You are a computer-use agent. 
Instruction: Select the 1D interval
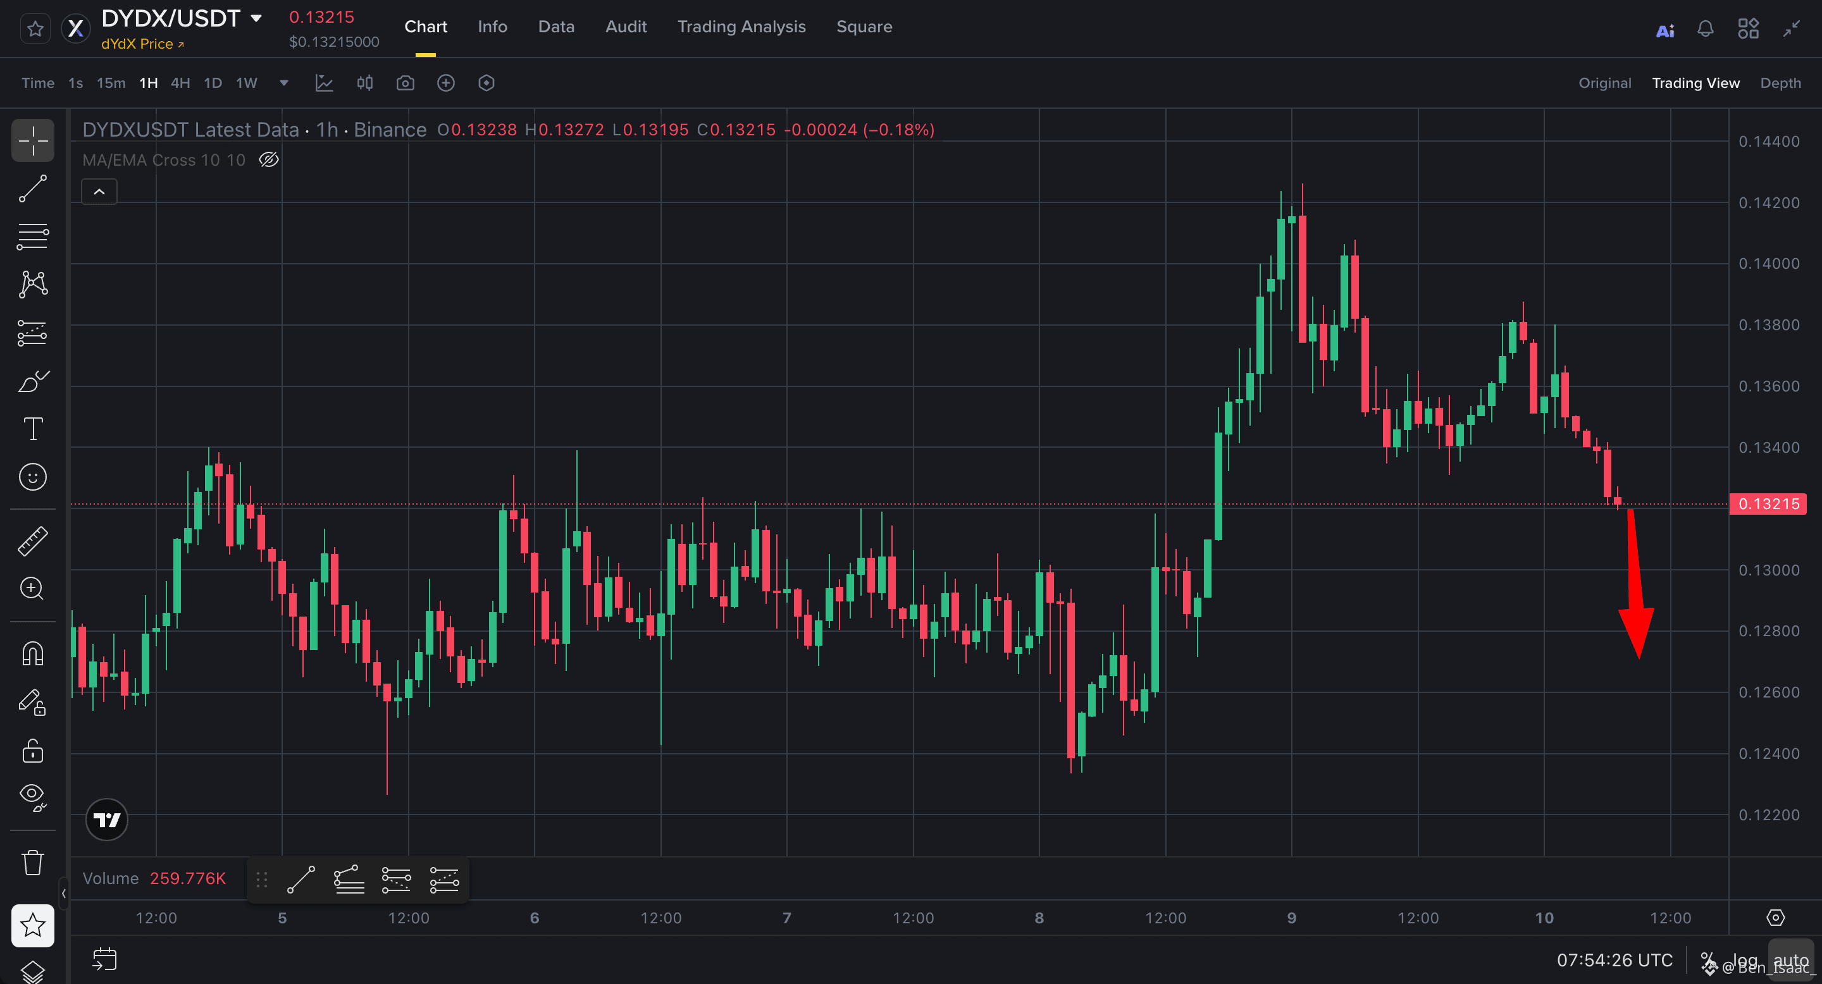pos(213,83)
